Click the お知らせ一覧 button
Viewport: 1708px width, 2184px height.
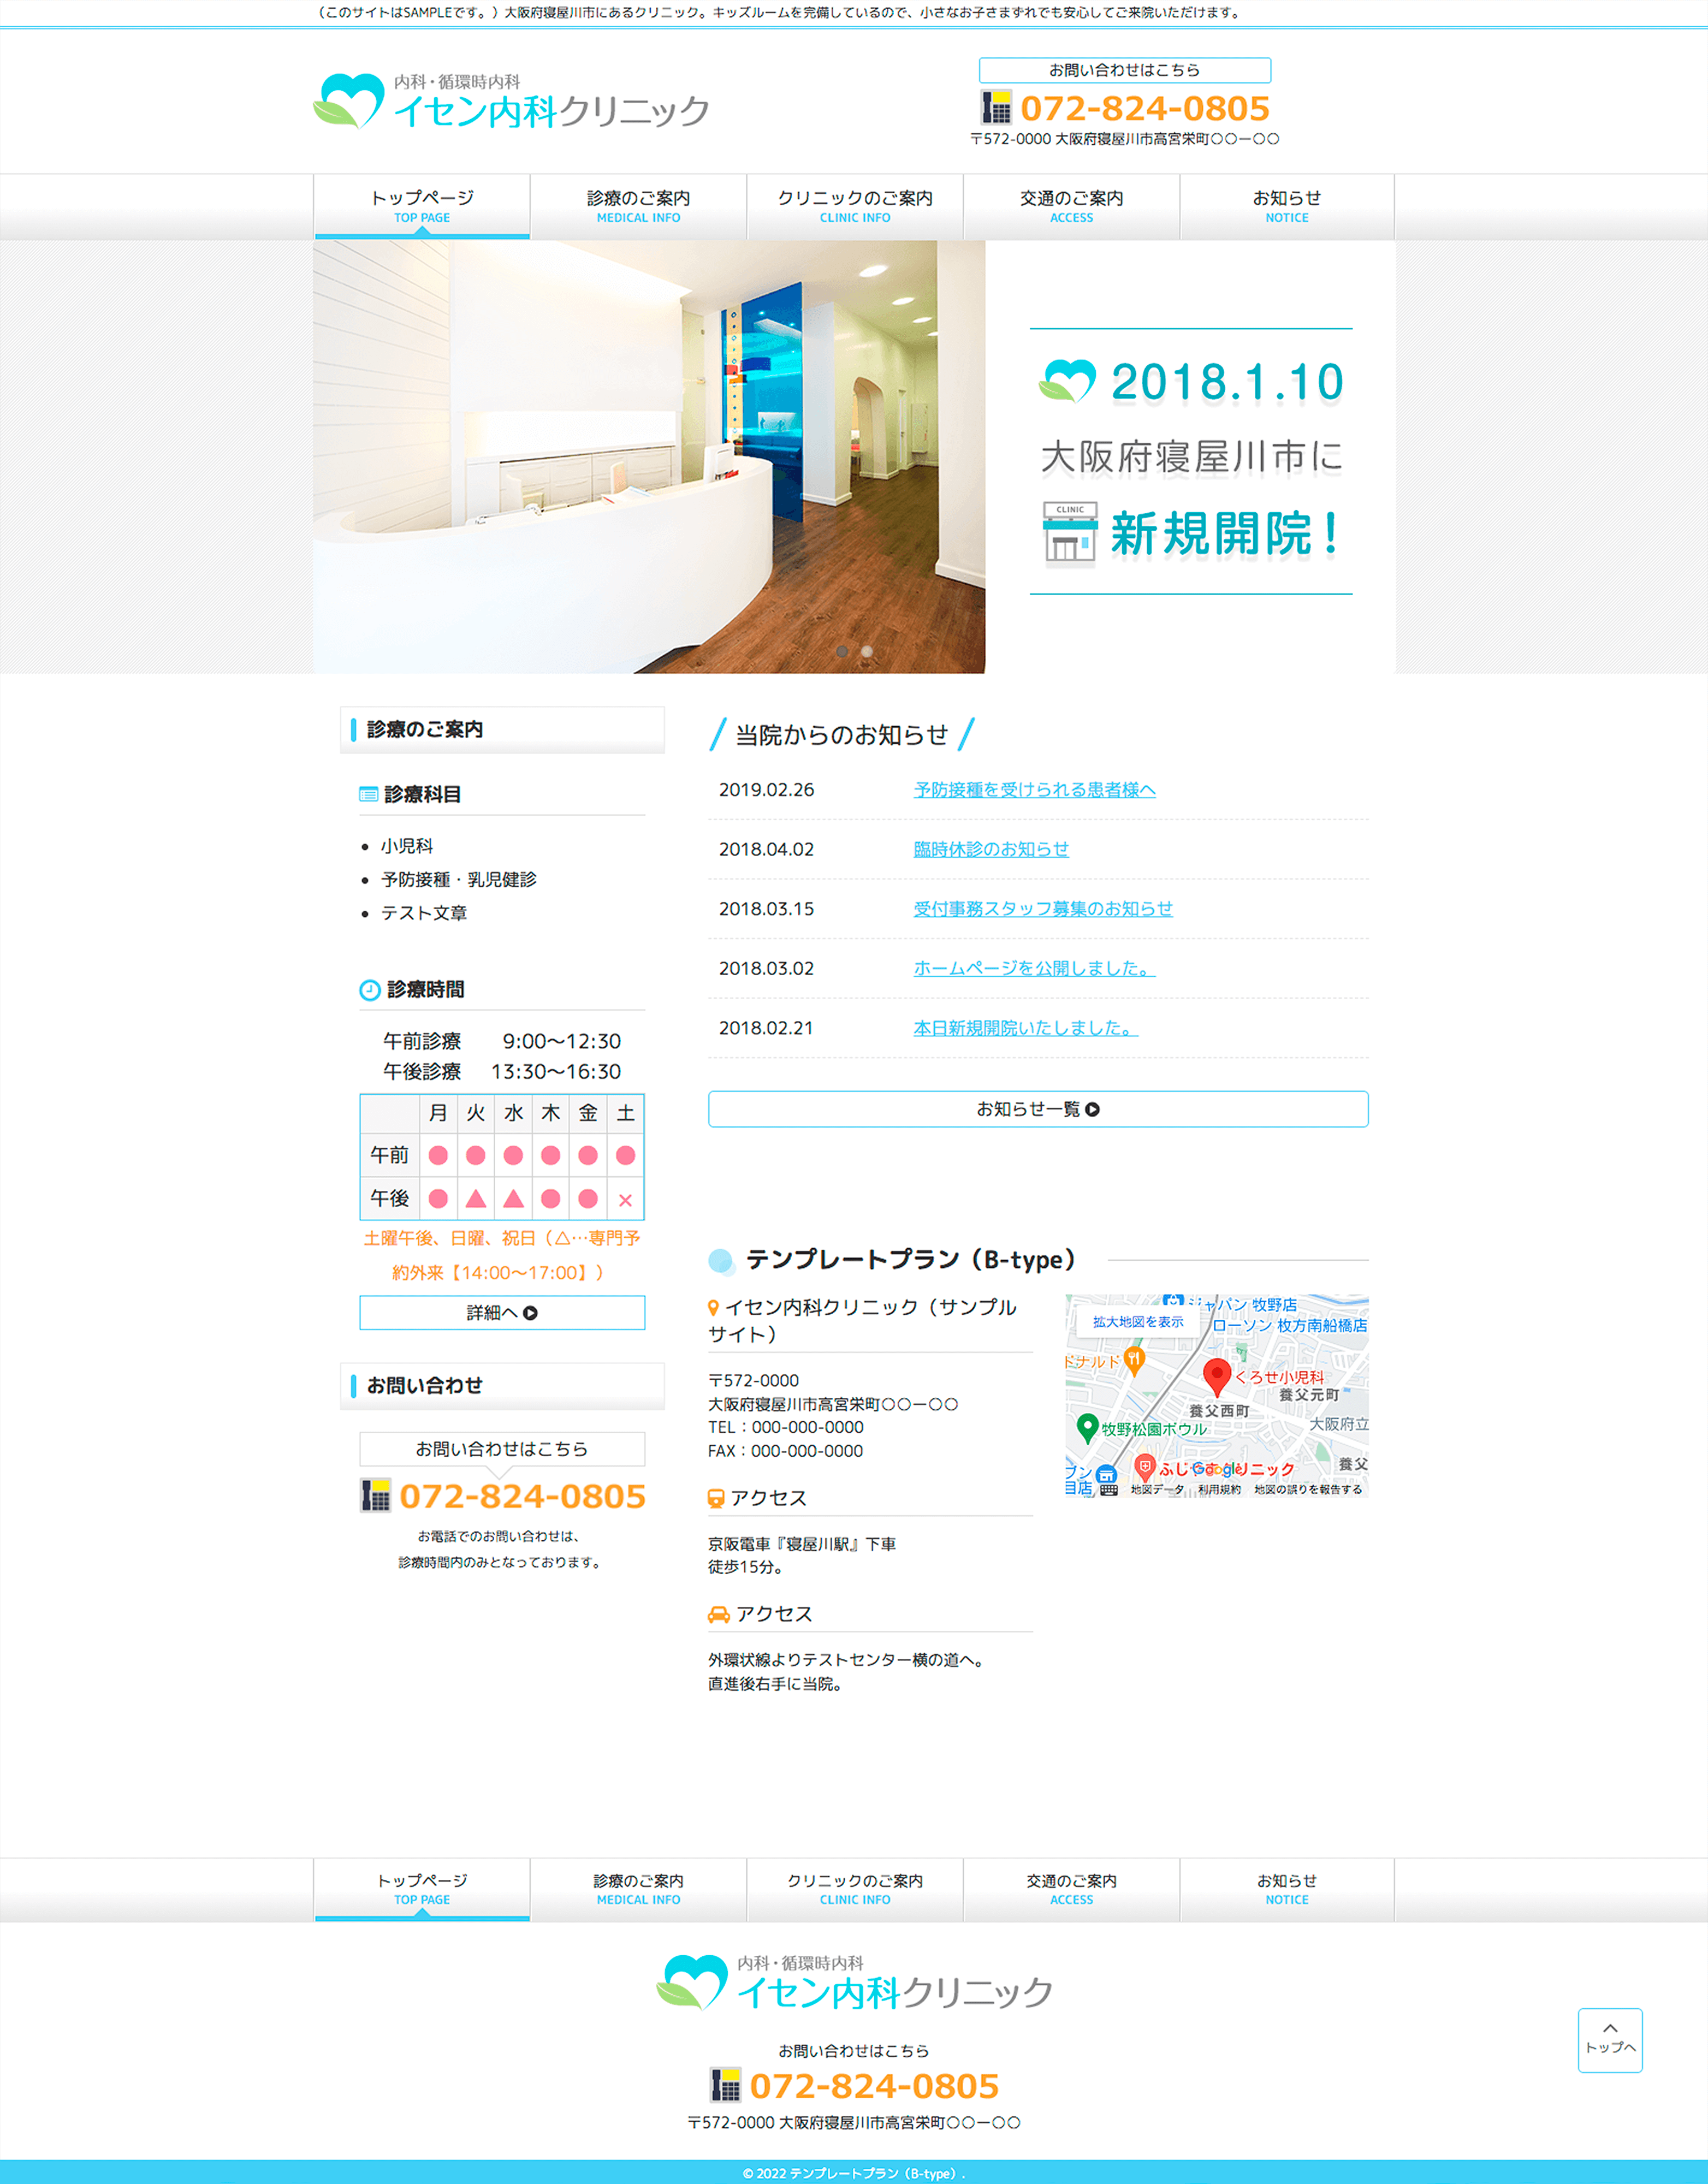[1038, 1109]
